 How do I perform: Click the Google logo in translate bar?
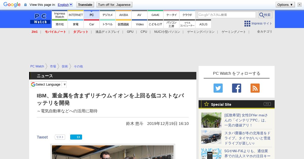coord(12,5)
